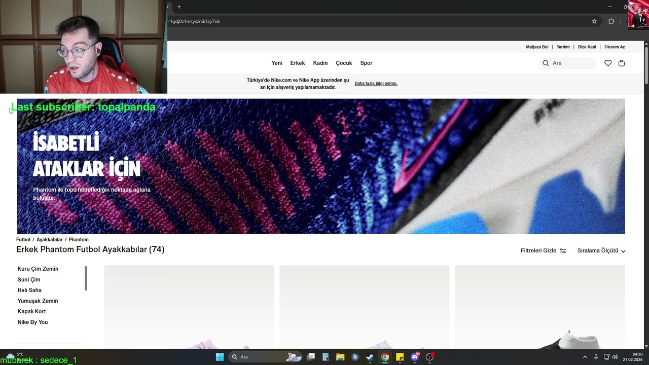
Task: Click the weather widget showing 5°C
Action: (15, 357)
